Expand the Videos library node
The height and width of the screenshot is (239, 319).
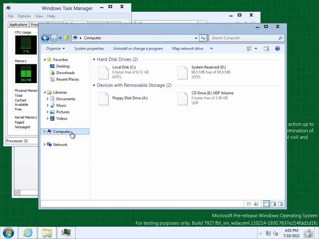coord(48,119)
